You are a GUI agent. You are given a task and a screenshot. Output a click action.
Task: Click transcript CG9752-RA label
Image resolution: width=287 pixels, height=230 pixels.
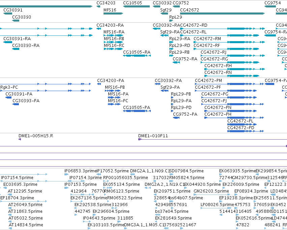click(x=185, y=59)
